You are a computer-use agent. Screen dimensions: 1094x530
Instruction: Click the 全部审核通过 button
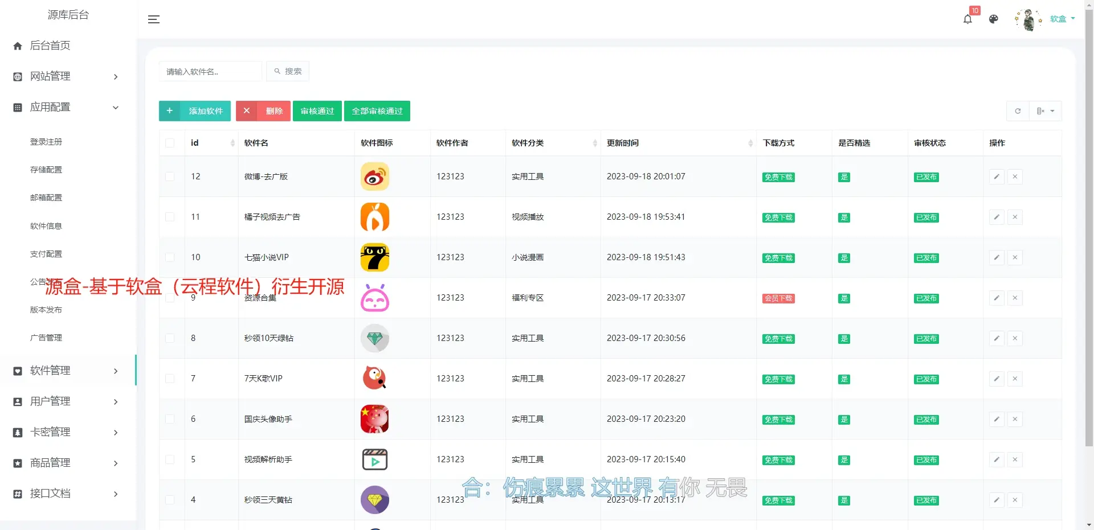coord(377,111)
